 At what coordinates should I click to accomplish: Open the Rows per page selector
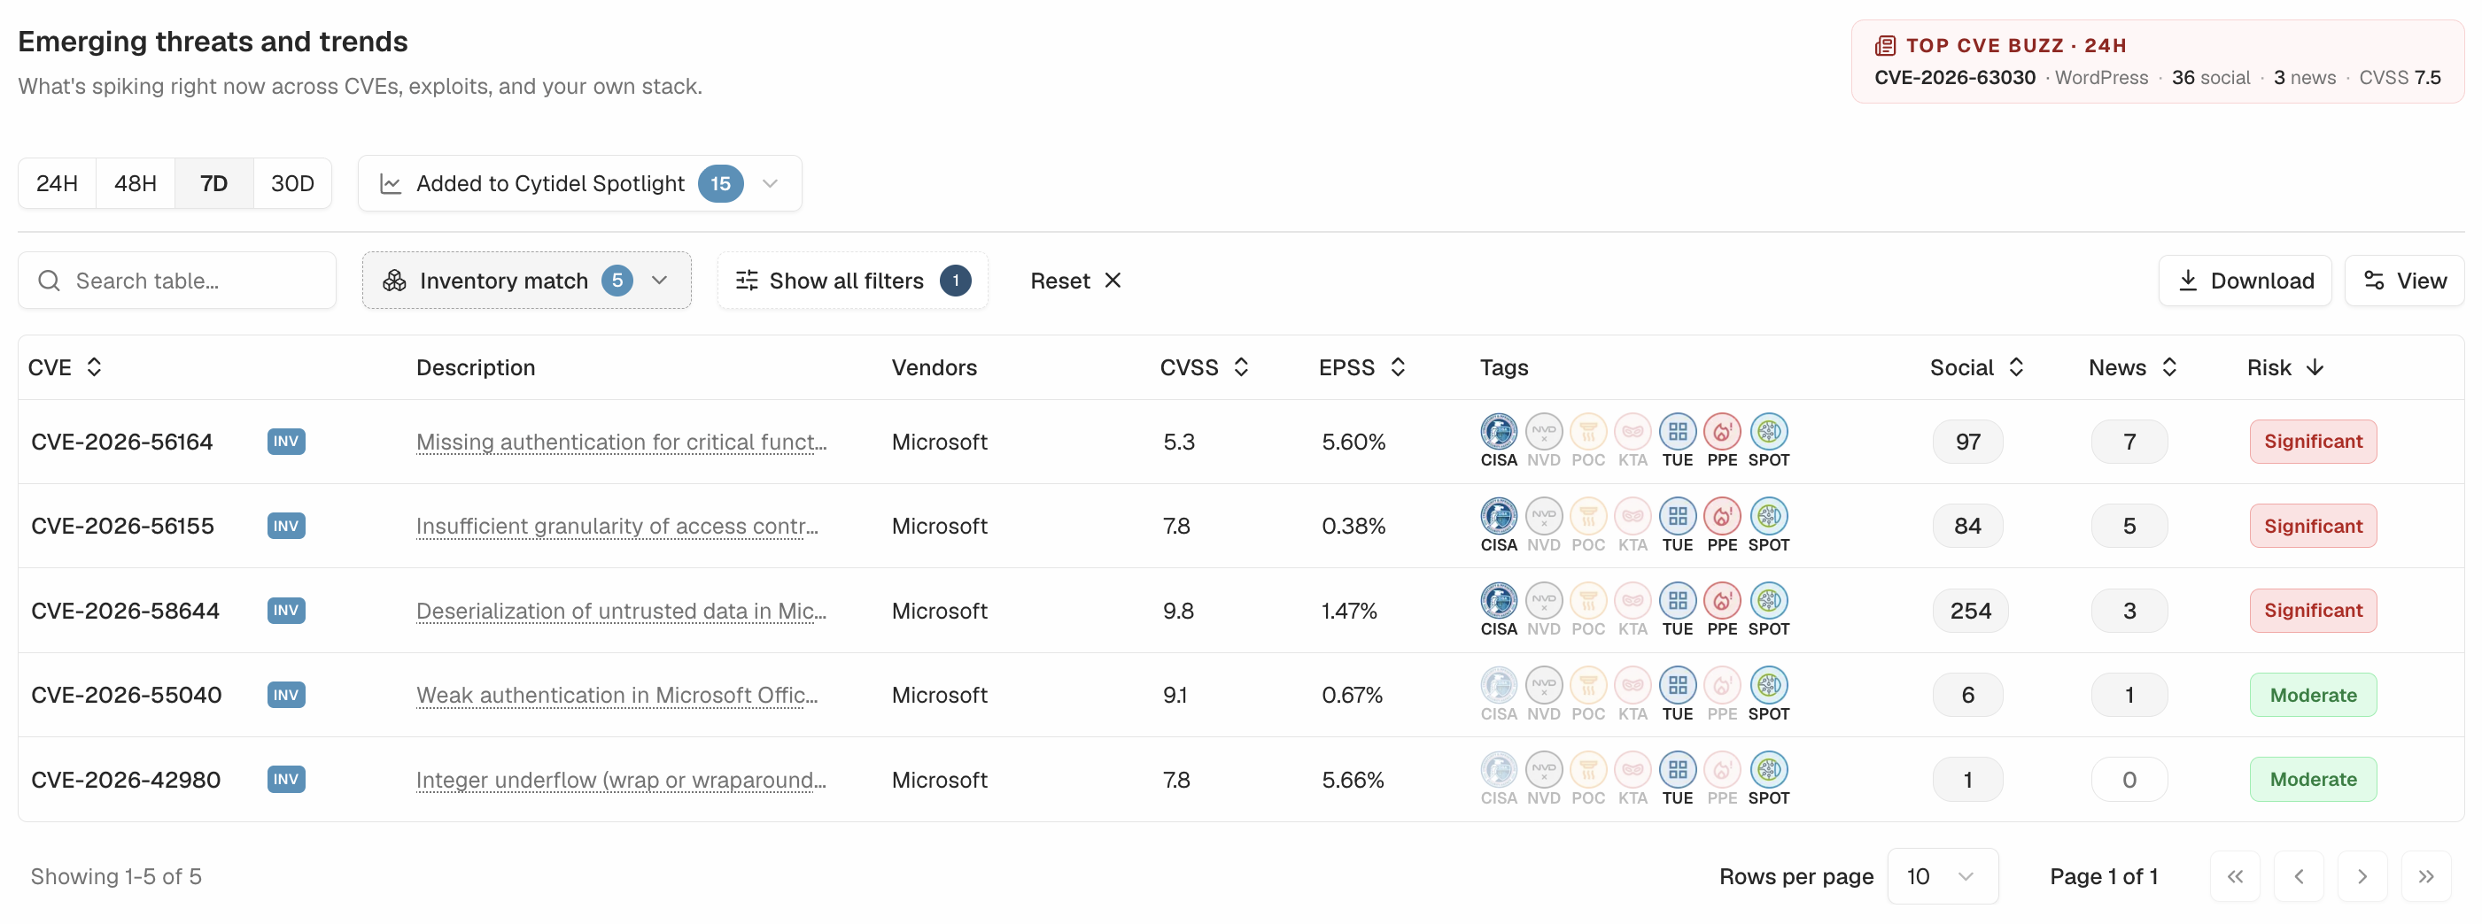pyautogui.click(x=1942, y=877)
